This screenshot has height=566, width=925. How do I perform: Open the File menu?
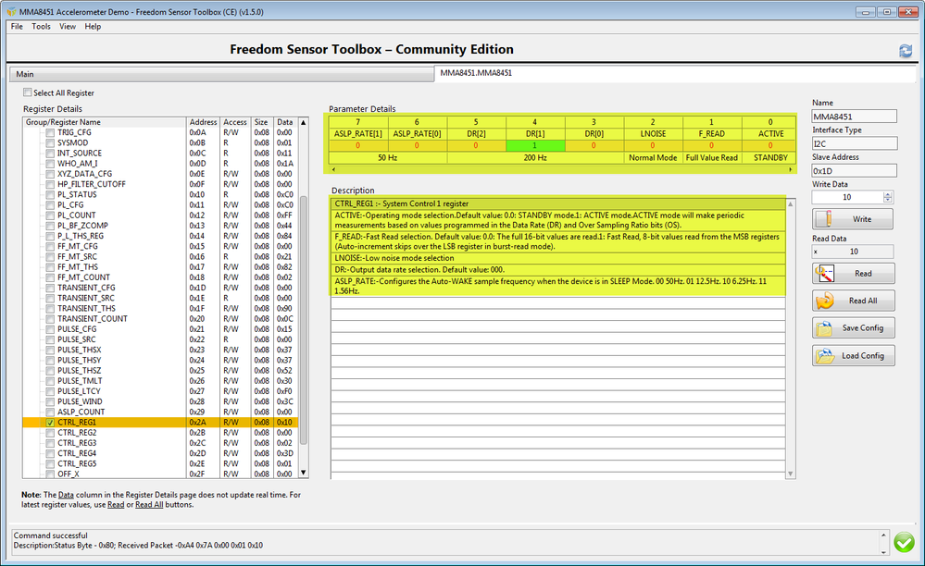pos(17,27)
